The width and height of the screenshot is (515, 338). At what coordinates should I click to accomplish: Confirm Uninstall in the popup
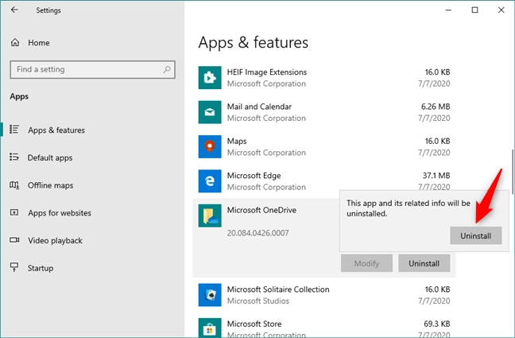475,235
